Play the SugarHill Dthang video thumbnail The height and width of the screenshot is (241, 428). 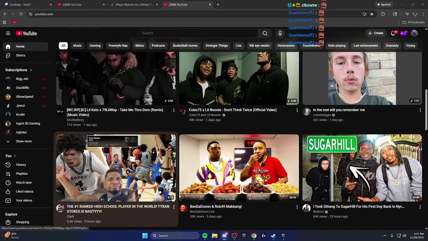click(362, 167)
